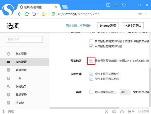Click the green security shield in address bar

pos(53,14)
